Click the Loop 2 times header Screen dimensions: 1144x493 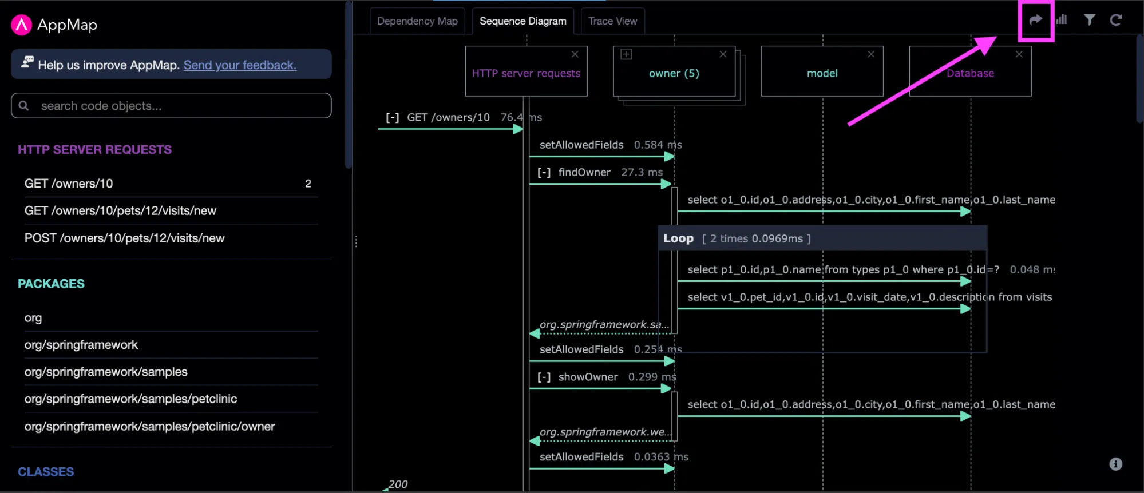click(822, 238)
